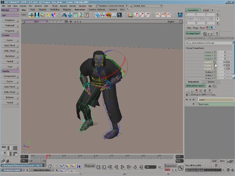
Task: Maximize the viewport with the corner icon
Action: click(181, 22)
